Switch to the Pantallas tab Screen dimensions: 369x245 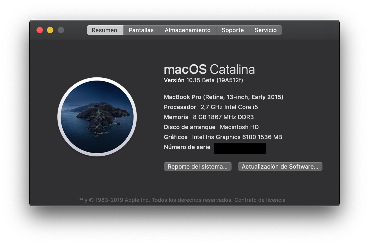(x=141, y=30)
